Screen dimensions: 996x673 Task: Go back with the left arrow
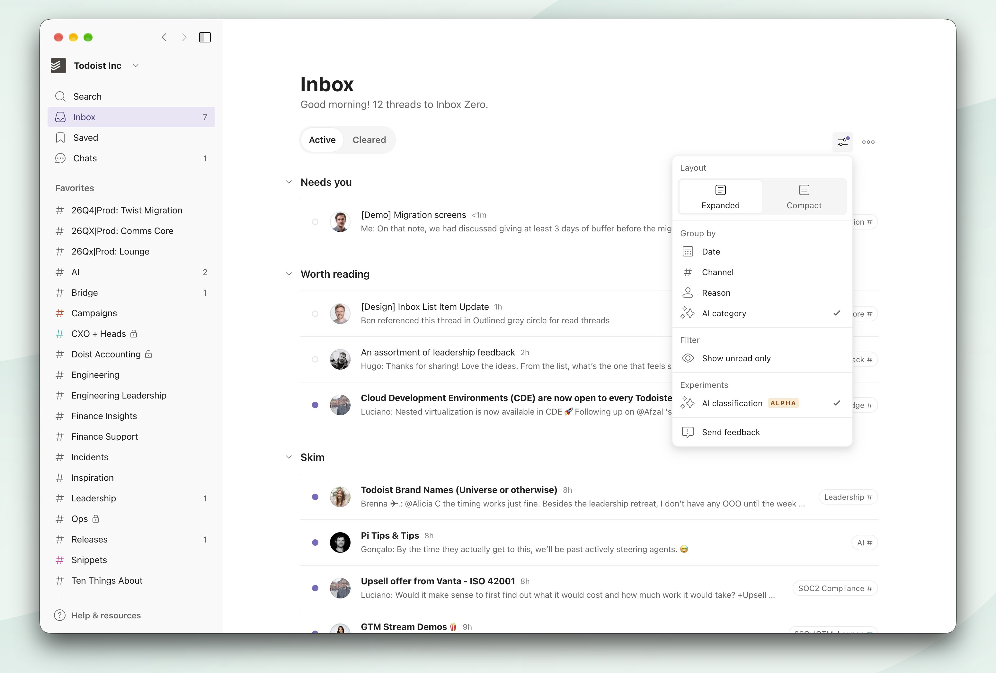coord(164,37)
